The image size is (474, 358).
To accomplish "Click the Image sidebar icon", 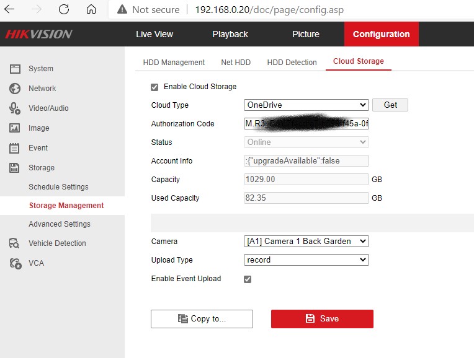I will 15,128.
